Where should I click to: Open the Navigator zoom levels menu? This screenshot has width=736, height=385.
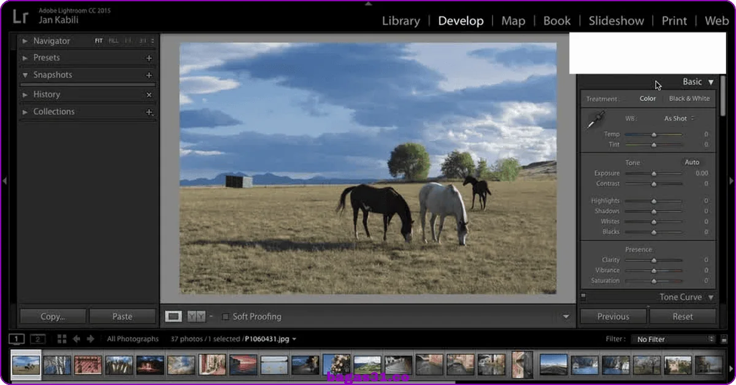(153, 41)
